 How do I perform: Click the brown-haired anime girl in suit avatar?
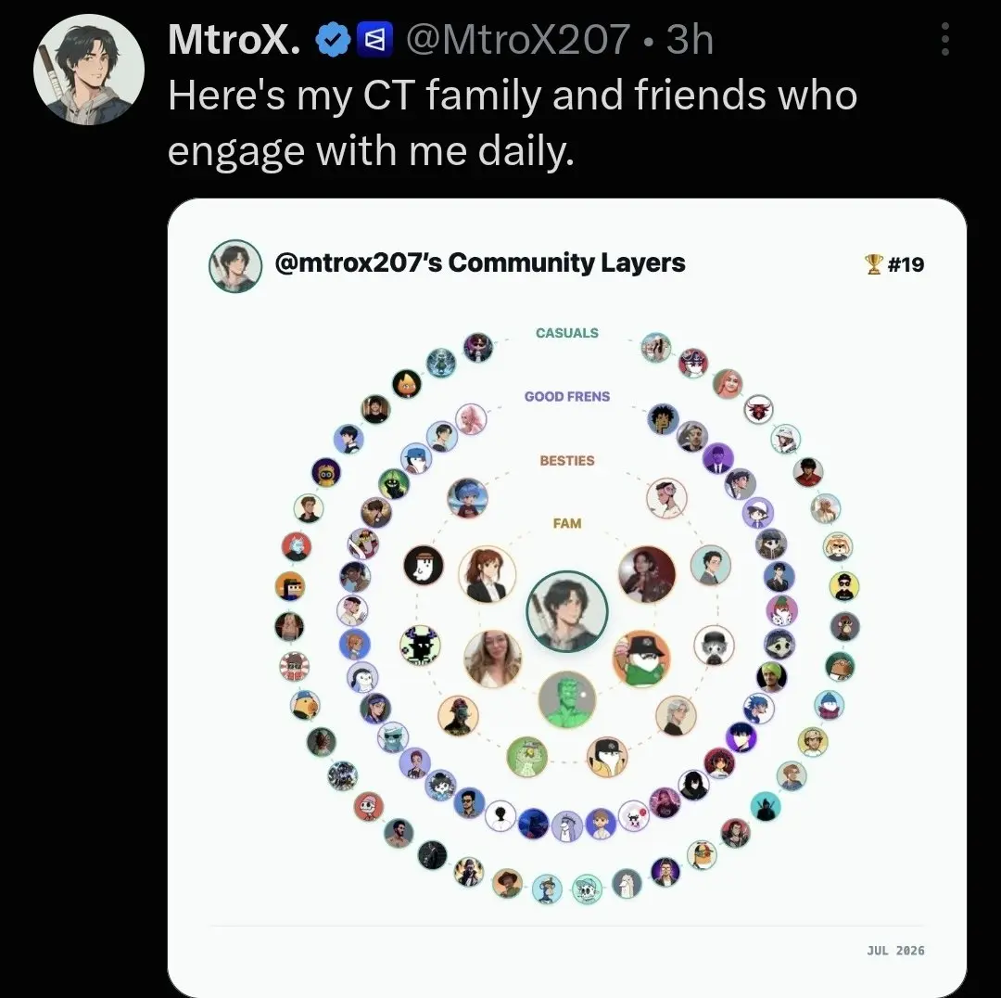pyautogui.click(x=488, y=574)
